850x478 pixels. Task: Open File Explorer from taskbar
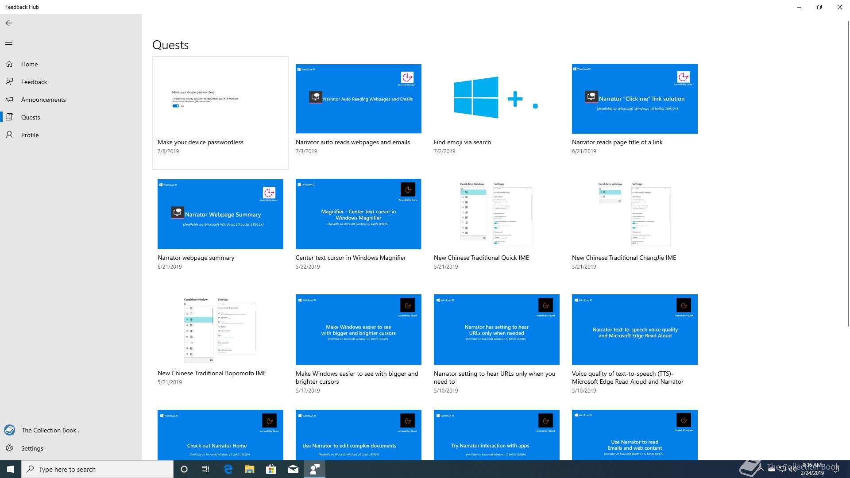(250, 469)
